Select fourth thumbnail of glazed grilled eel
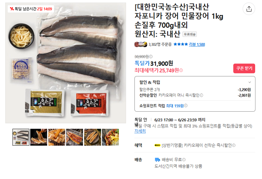Viewport: 262px width, 179px height. click(75, 137)
